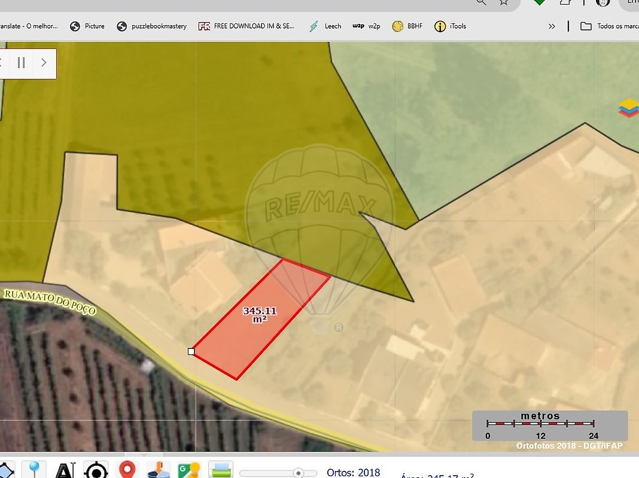Select the text annotation tool
The width and height of the screenshot is (639, 478).
click(65, 470)
